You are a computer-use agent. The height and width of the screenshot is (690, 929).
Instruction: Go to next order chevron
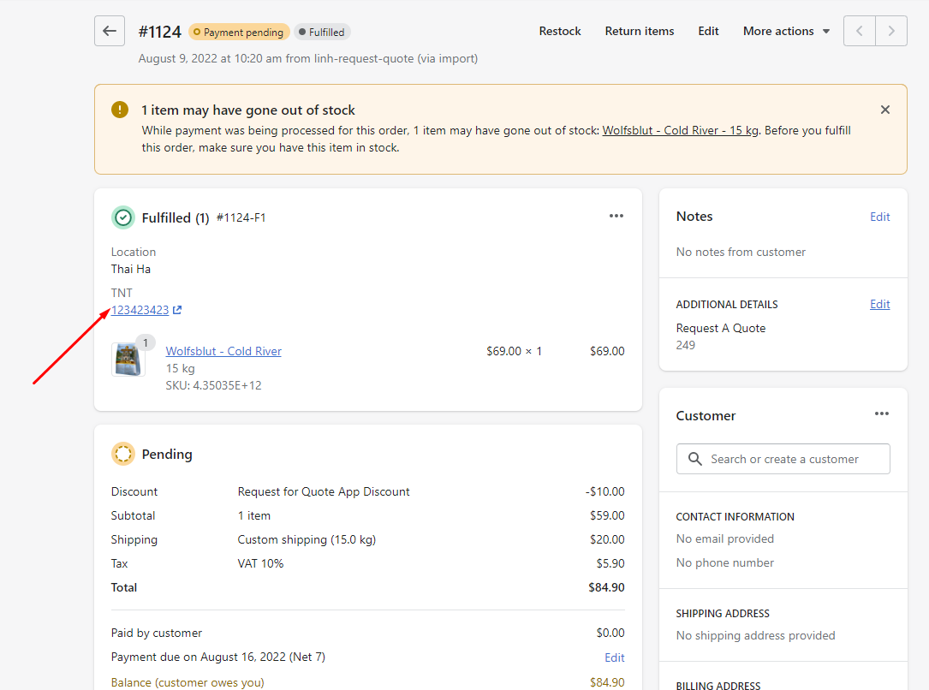[891, 31]
